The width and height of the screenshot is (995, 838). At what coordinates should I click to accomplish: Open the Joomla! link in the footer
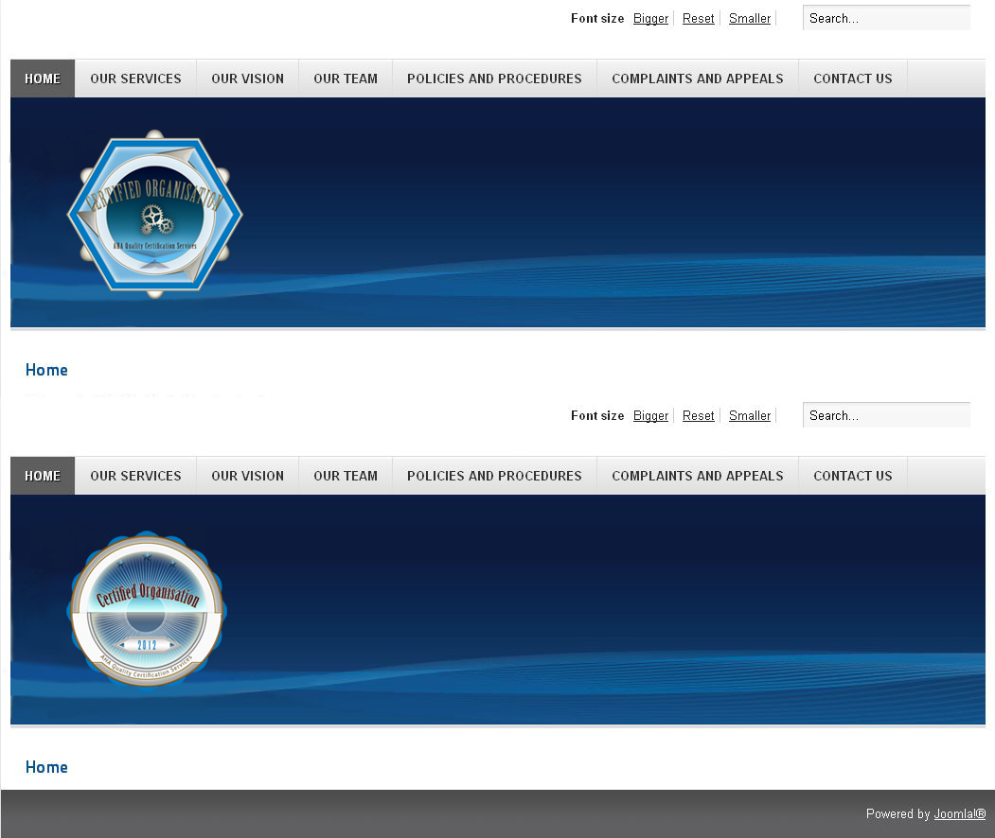pyautogui.click(x=959, y=814)
